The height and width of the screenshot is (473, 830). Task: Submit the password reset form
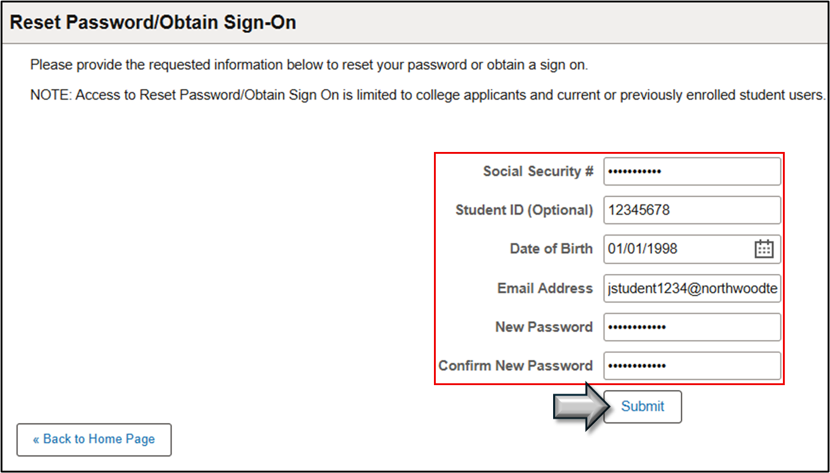click(642, 406)
